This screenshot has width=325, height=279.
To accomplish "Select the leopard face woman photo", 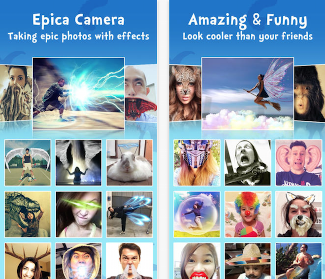I will pyautogui.click(x=186, y=93).
